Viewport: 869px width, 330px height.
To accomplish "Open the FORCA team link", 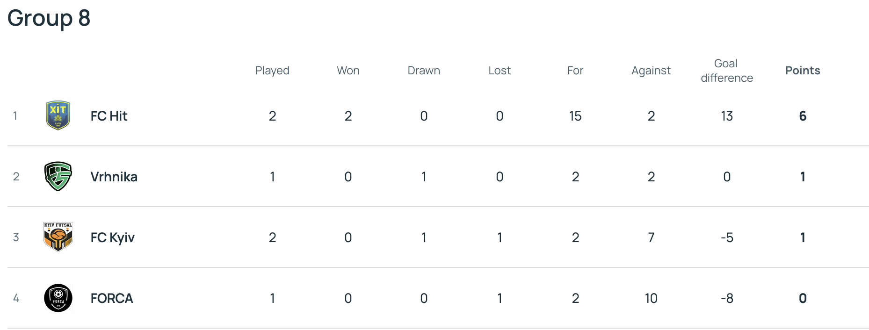I will (x=112, y=298).
